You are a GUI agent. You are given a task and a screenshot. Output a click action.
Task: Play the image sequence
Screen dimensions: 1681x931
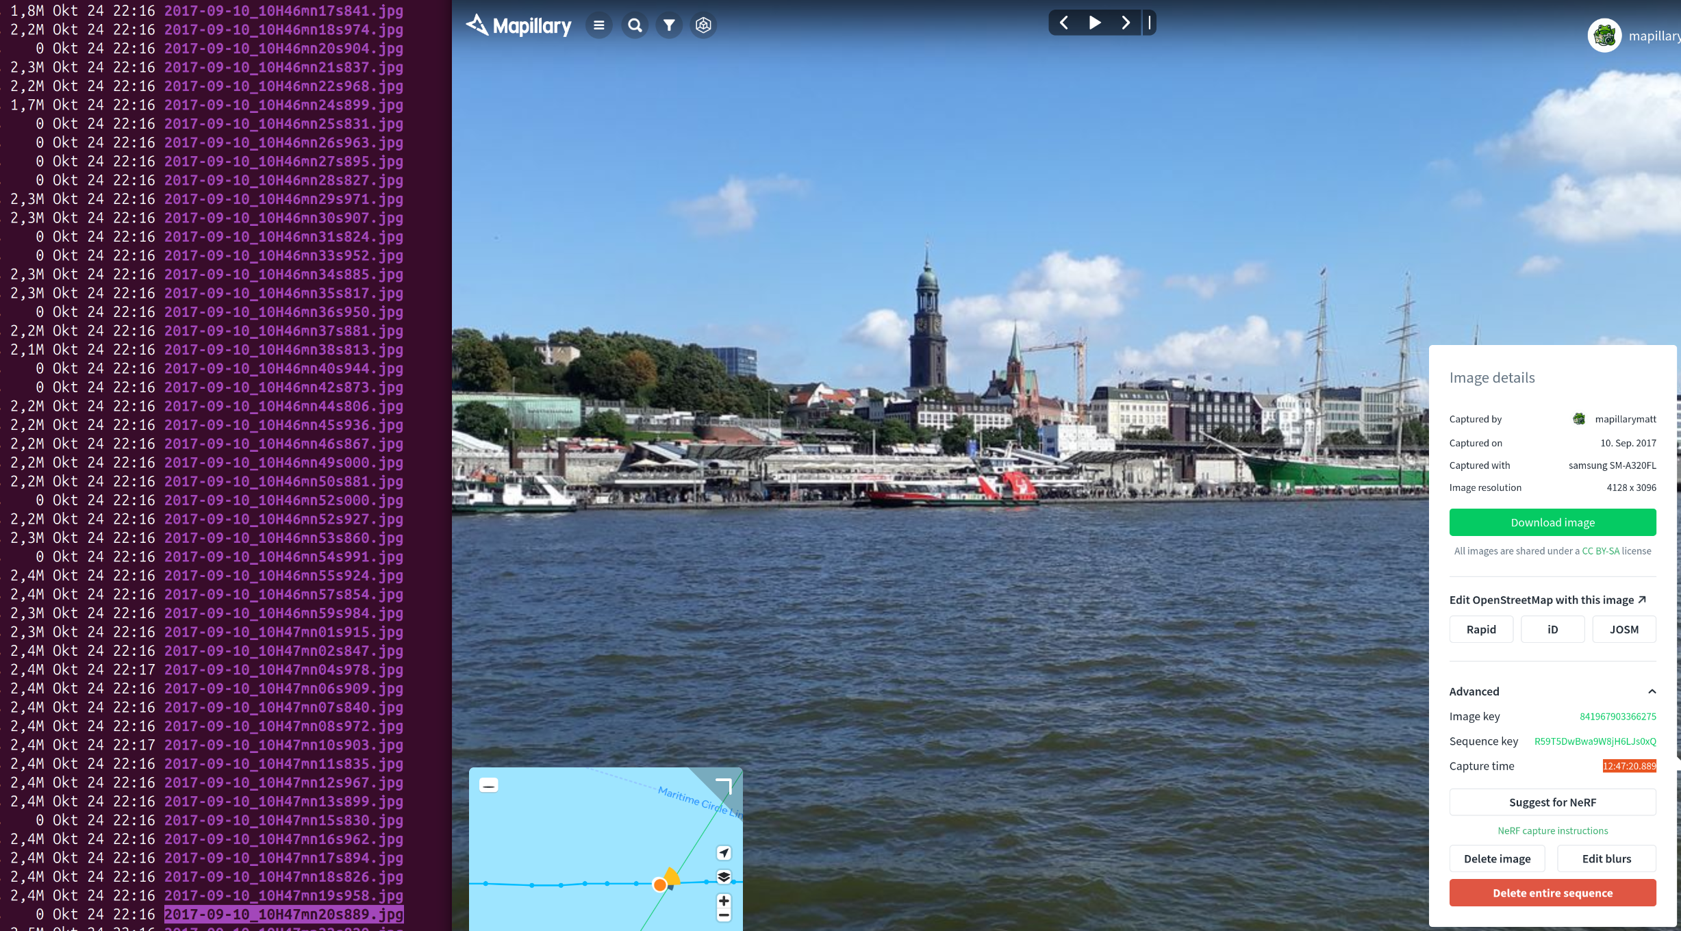(x=1095, y=23)
